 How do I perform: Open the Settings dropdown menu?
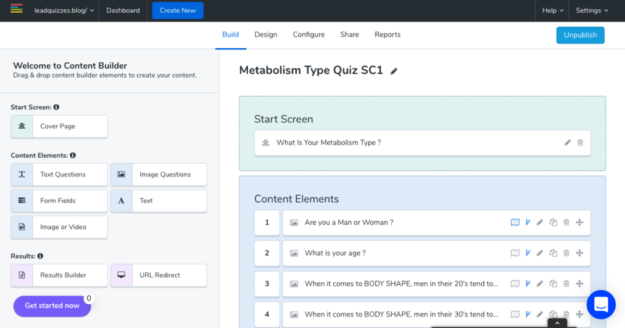592,10
